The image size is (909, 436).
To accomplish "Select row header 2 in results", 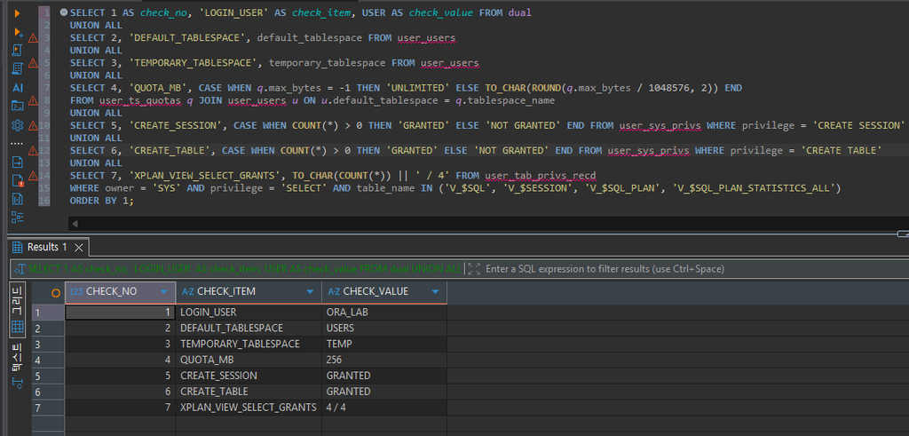I will (x=48, y=329).
